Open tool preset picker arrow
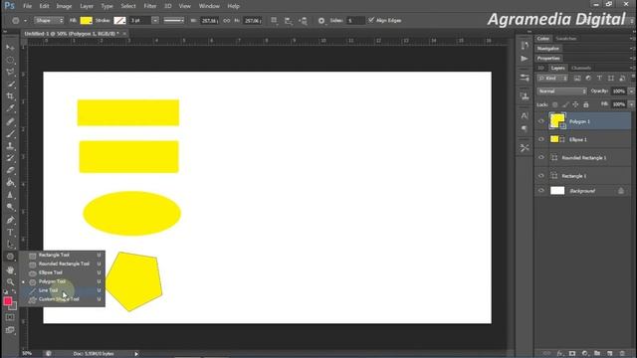Viewport: 637px width, 358px height. [x=25, y=20]
